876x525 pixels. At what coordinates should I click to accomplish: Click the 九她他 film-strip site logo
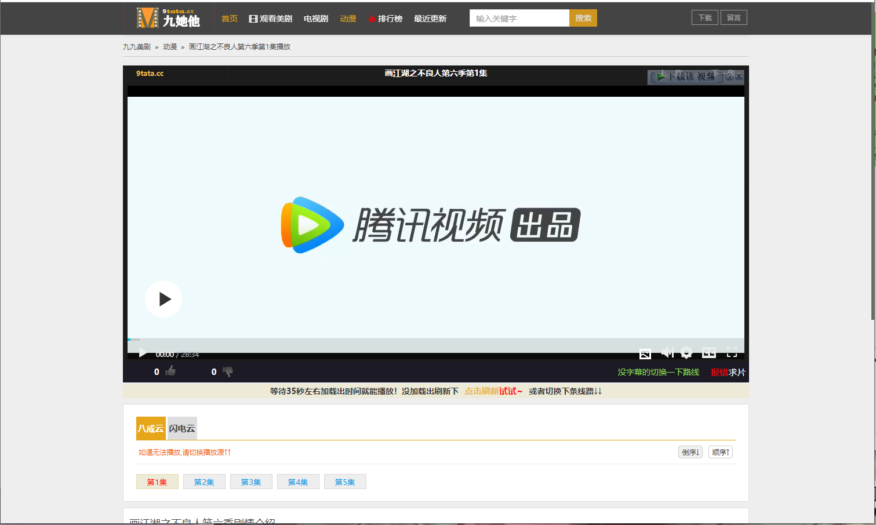(168, 18)
